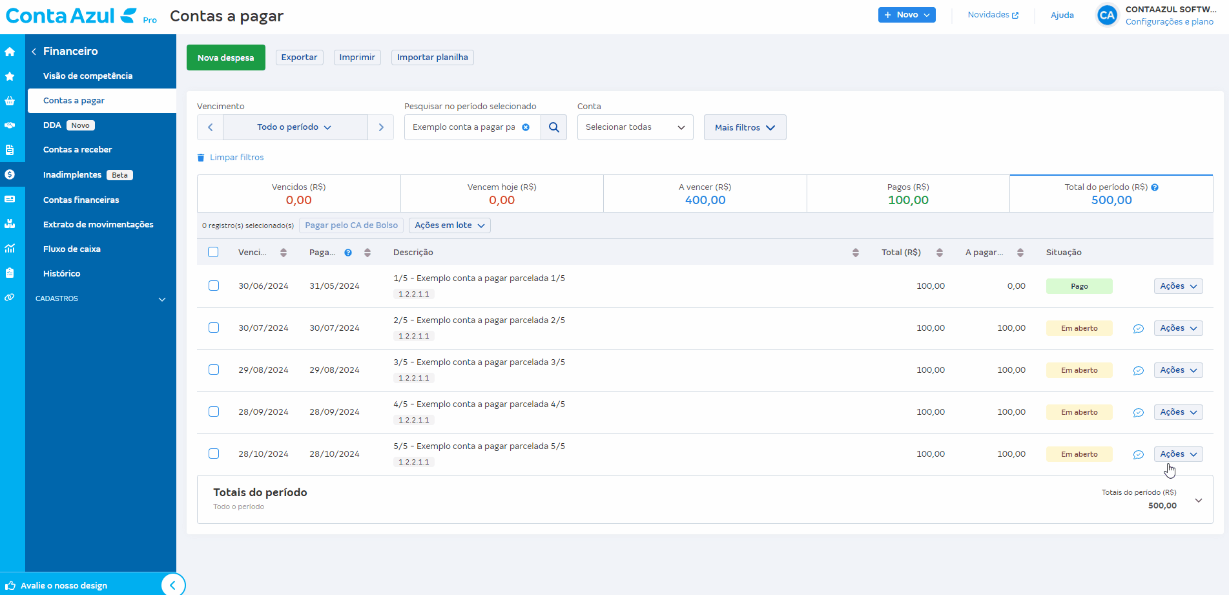Image resolution: width=1229 pixels, height=595 pixels.
Task: Clear the search text with the x icon
Action: (x=526, y=127)
